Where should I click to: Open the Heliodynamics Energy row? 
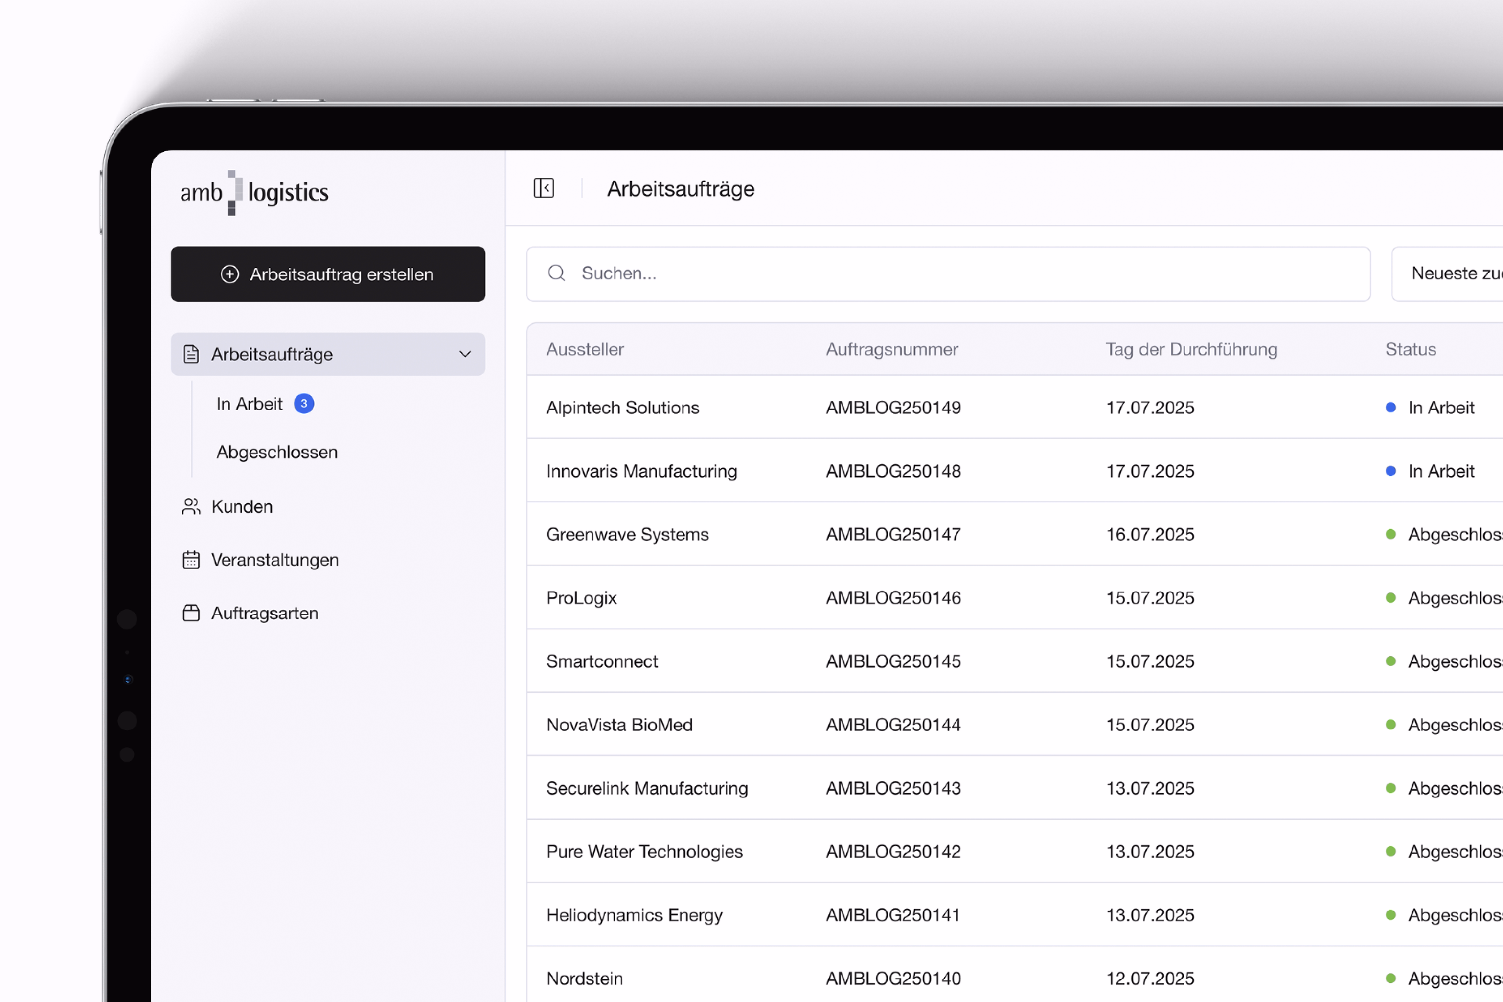[x=1015, y=915]
